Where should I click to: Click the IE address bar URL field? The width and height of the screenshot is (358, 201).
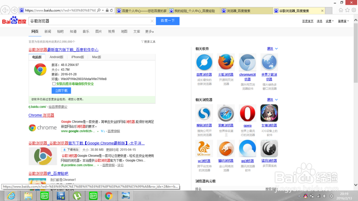coord(60,10)
